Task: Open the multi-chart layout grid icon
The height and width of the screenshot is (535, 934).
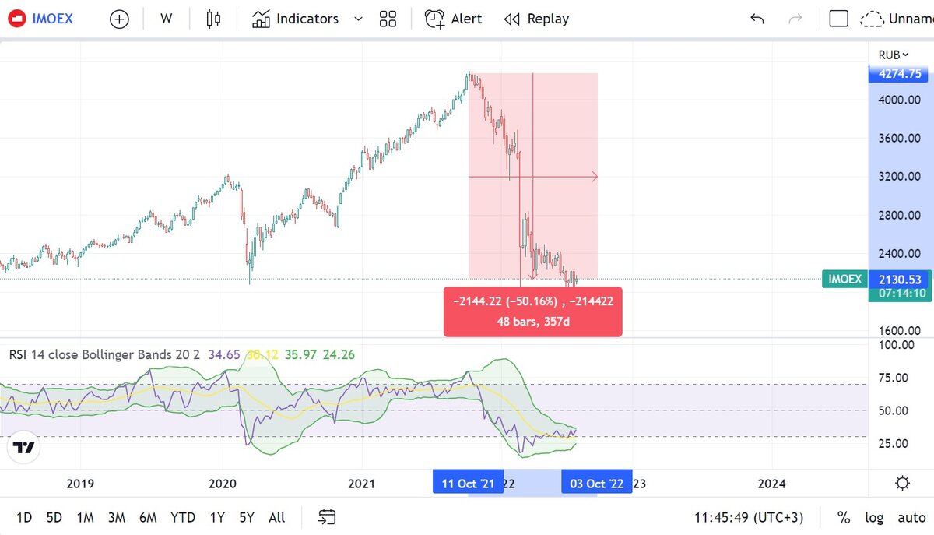Action: [x=388, y=18]
